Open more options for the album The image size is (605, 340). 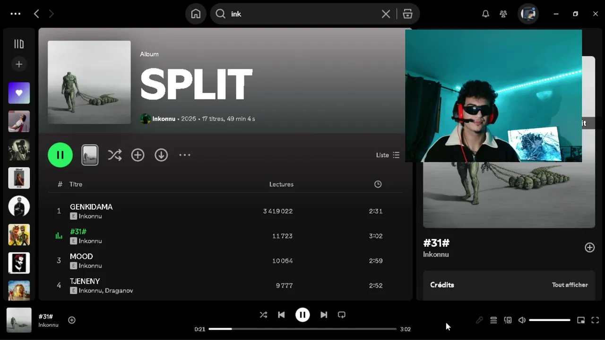184,155
